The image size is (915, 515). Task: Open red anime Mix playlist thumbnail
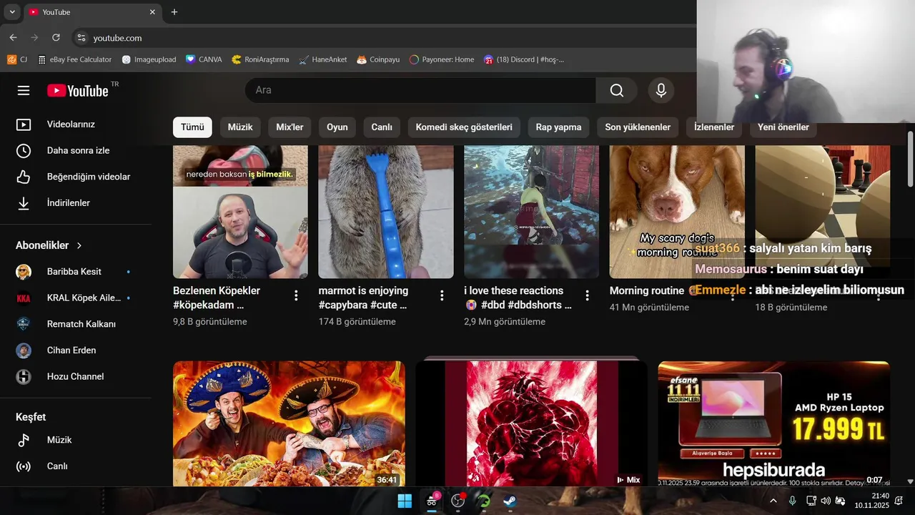[531, 423]
